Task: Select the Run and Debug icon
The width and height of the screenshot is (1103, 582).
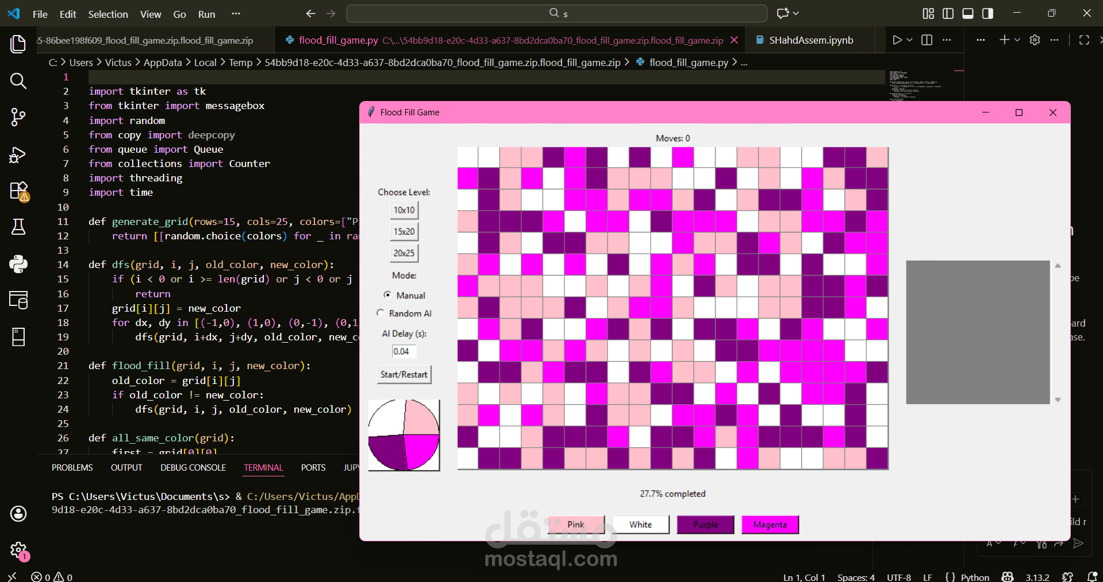Action: (x=18, y=155)
